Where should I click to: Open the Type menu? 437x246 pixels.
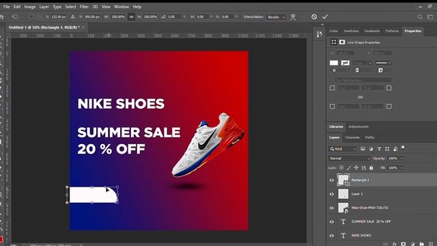click(57, 7)
